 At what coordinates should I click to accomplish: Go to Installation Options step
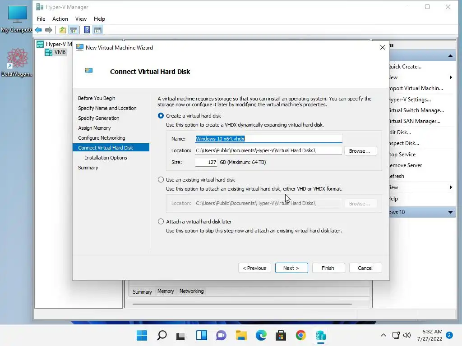(x=106, y=158)
